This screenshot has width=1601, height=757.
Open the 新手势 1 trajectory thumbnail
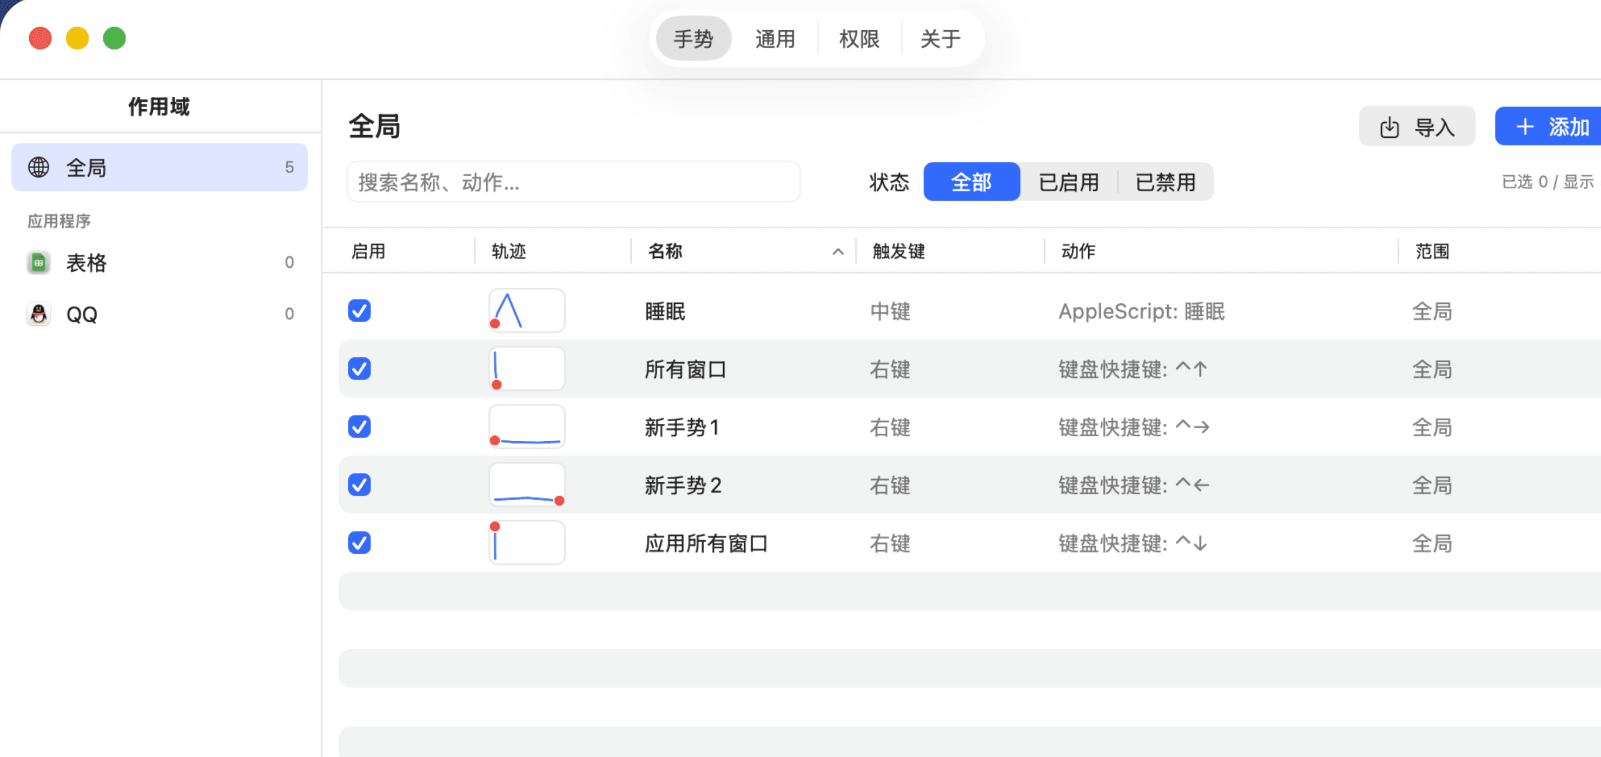tap(527, 427)
